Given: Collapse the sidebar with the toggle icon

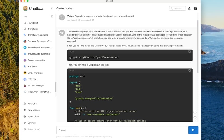Looking at the screenshot, I should (52, 8).
